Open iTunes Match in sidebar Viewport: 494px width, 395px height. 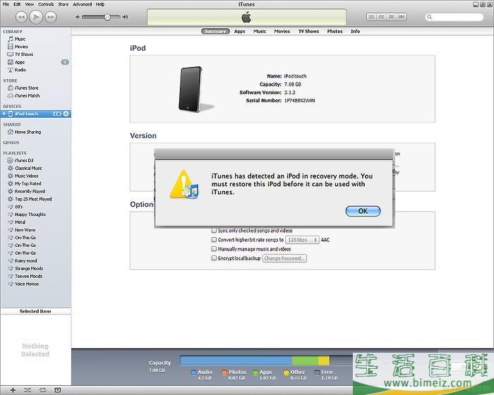(x=27, y=95)
